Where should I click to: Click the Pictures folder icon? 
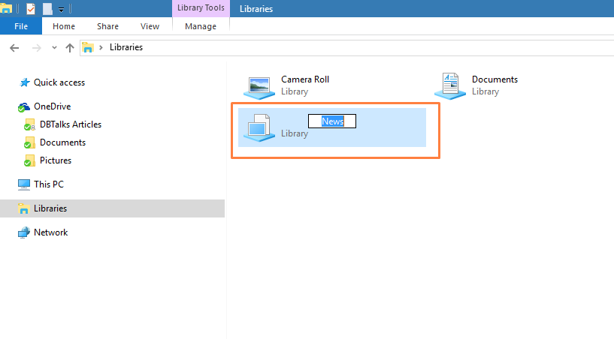(29, 160)
